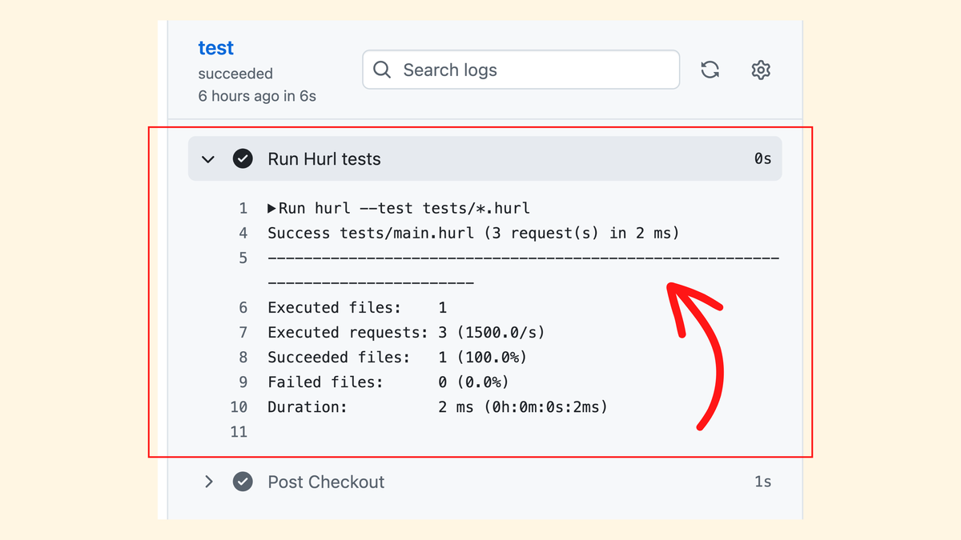Click the Post Checkout step title
This screenshot has width=961, height=540.
coord(326,482)
